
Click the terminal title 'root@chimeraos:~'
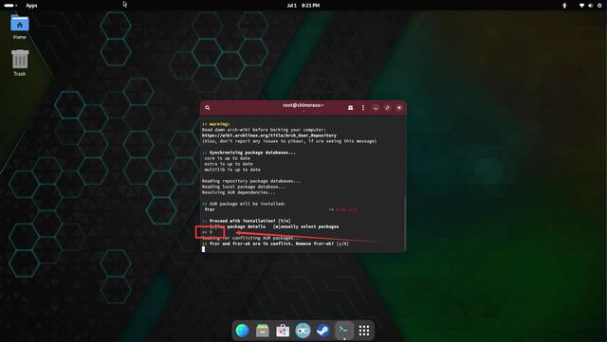tap(303, 105)
